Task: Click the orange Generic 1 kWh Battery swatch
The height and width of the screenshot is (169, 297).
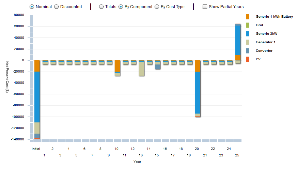Action: tap(248, 17)
